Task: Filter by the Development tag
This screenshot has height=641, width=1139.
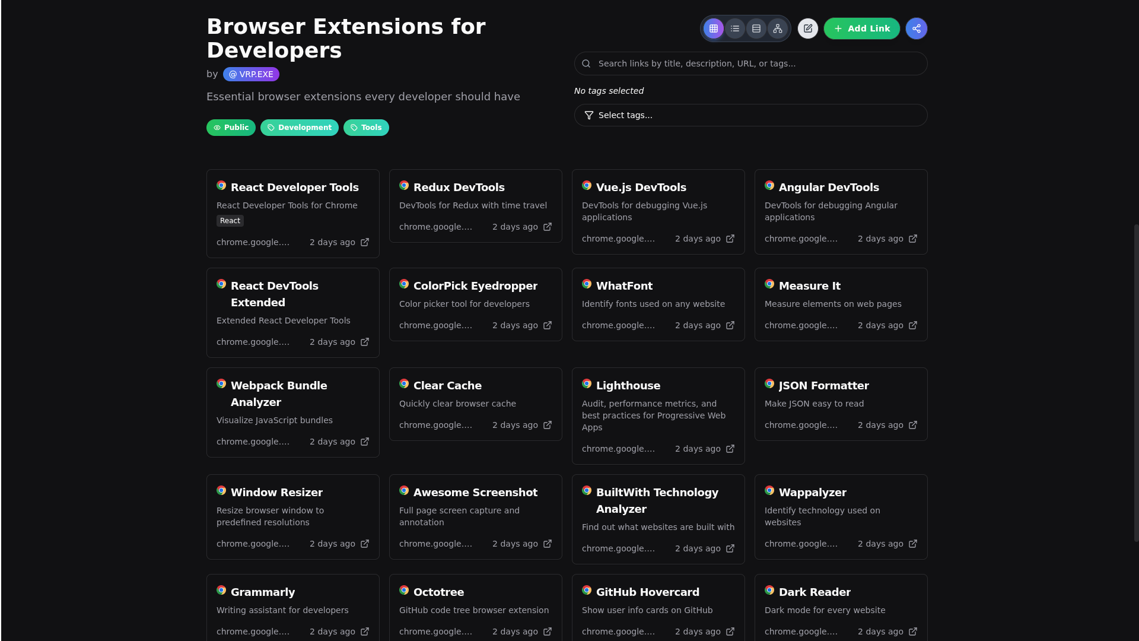Action: click(300, 128)
